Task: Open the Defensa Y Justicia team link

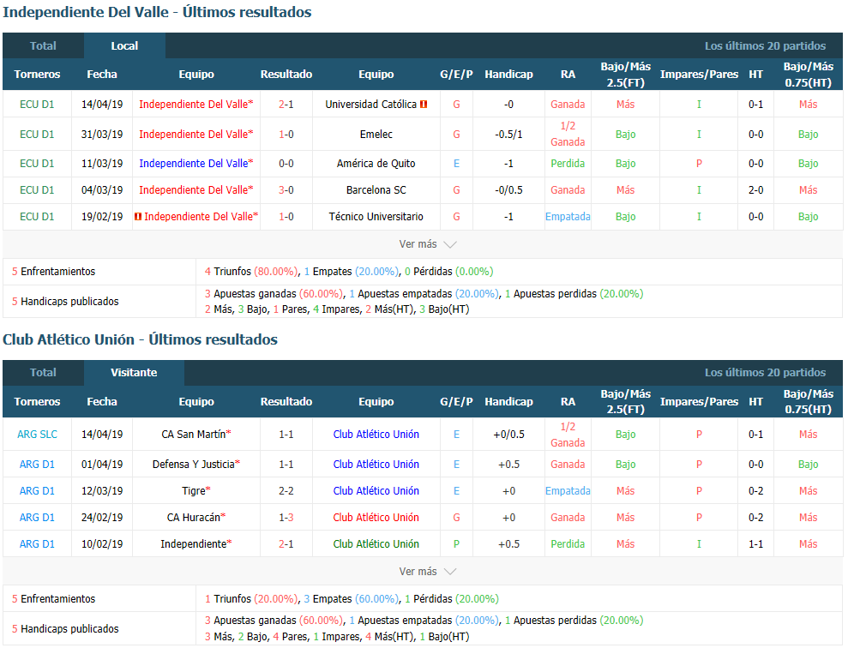Action: pyautogui.click(x=194, y=465)
